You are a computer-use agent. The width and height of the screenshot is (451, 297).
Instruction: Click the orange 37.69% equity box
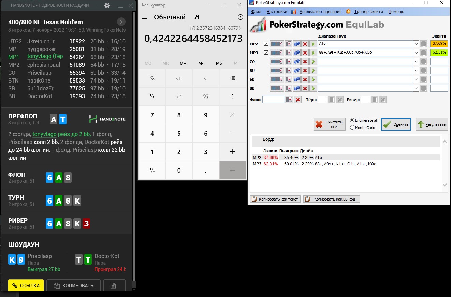(x=439, y=44)
